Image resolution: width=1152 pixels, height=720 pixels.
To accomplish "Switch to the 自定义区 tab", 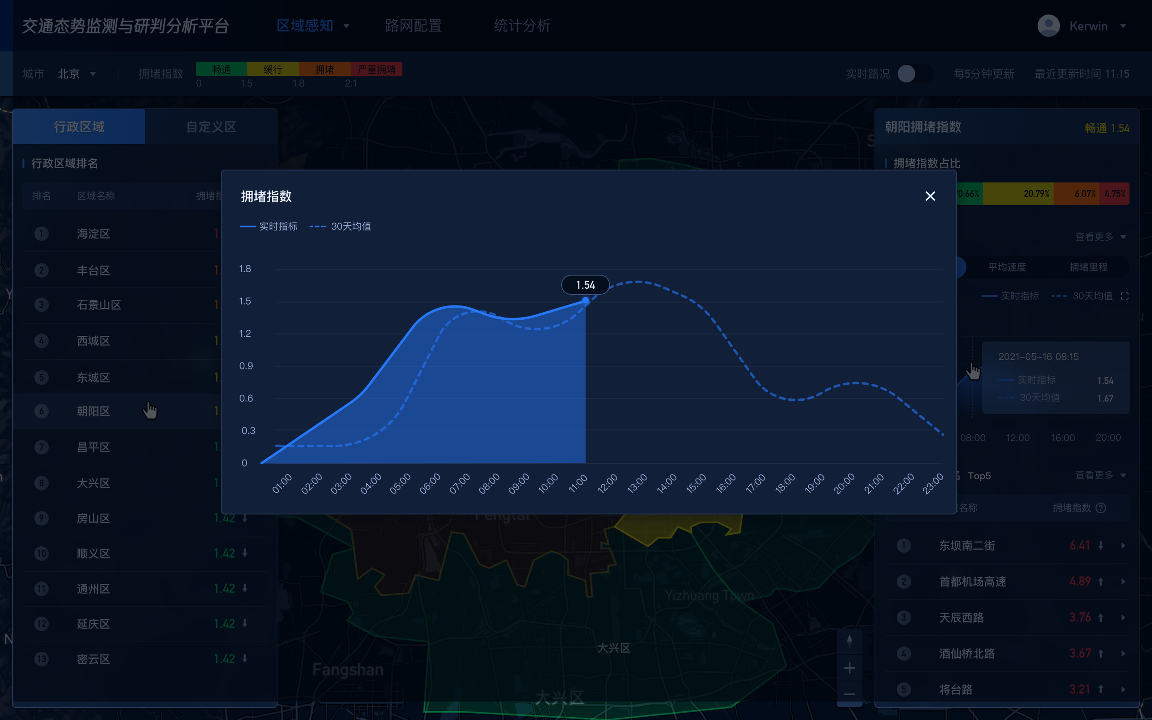I will tap(211, 127).
